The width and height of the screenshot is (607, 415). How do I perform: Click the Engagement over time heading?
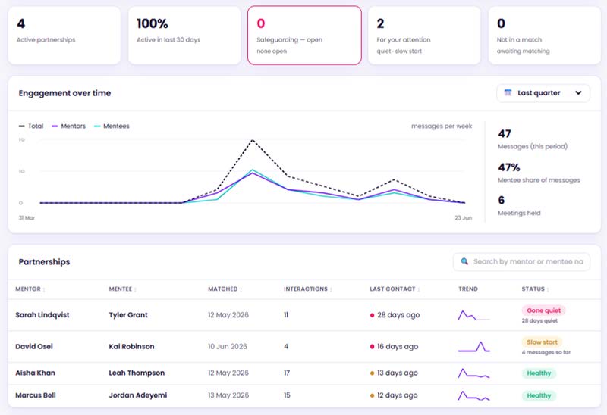point(64,93)
